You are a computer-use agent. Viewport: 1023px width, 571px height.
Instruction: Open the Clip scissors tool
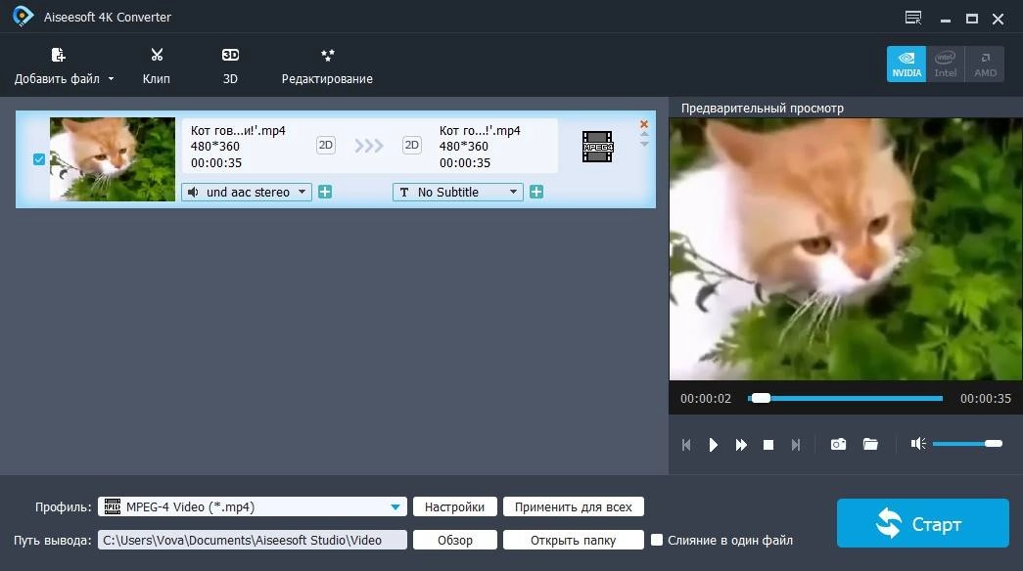point(157,66)
